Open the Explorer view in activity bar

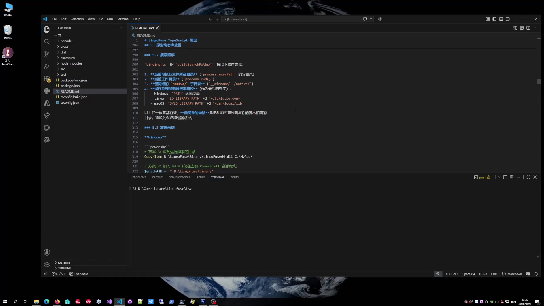(47, 29)
